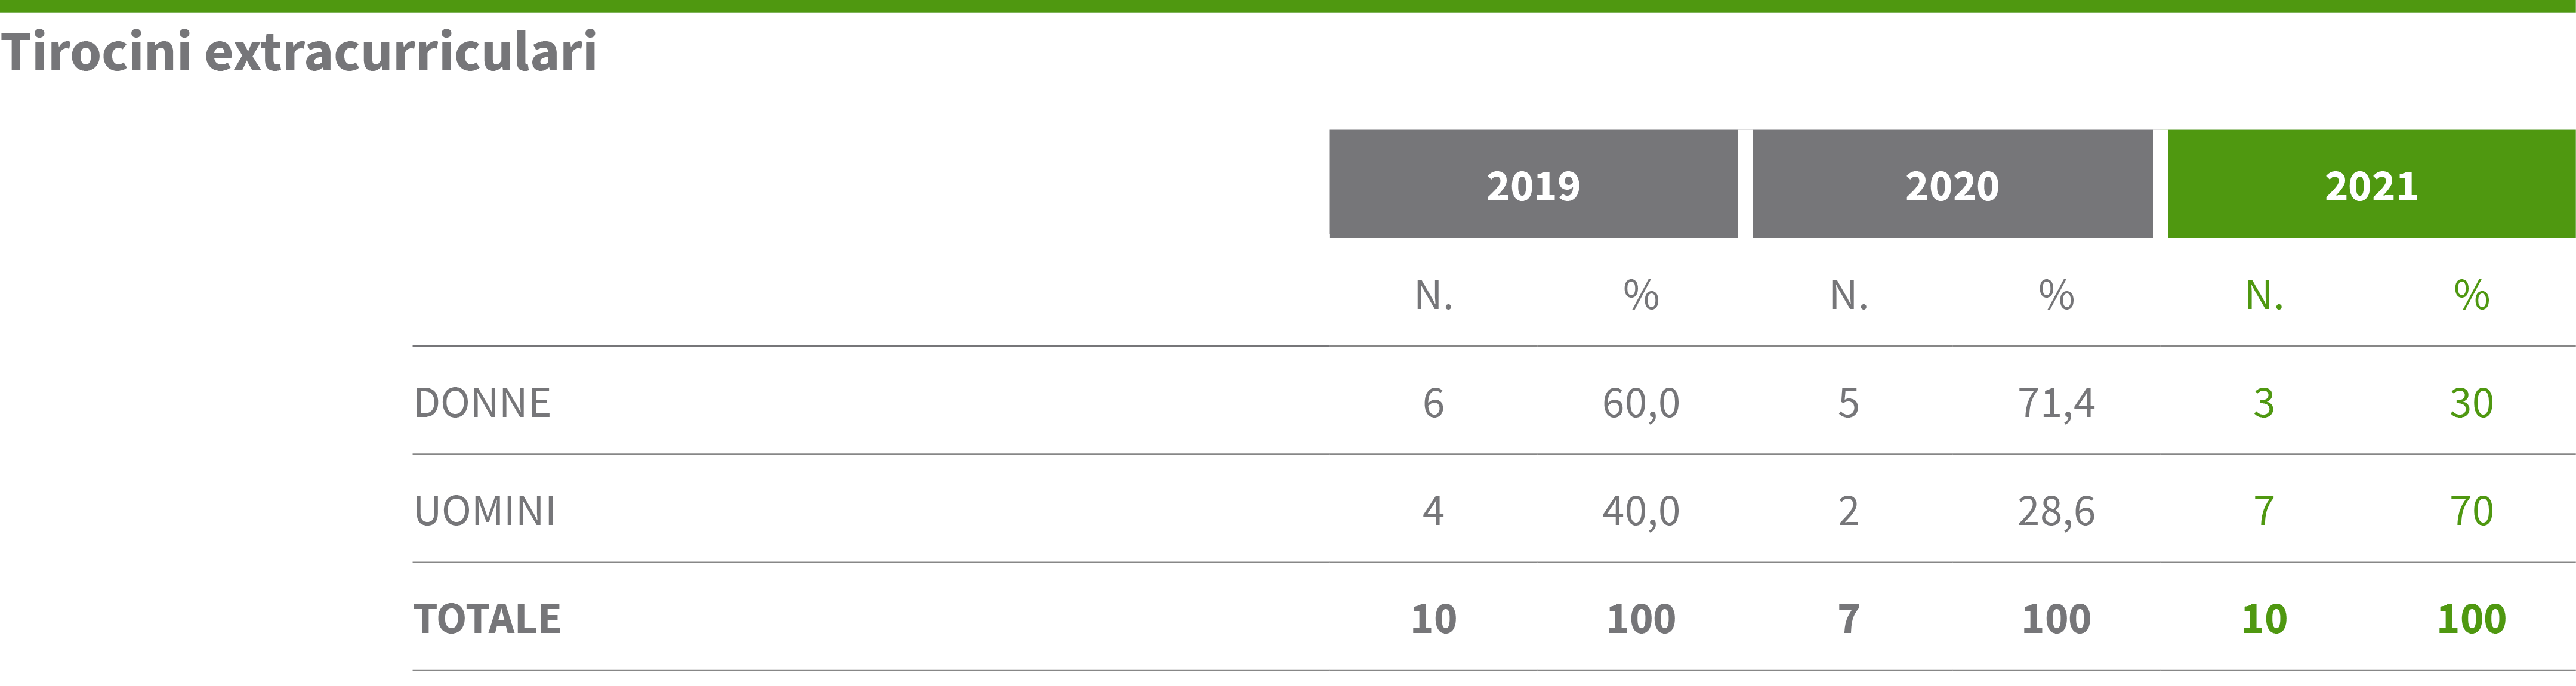
Task: Click the green N. subheader under 2021
Action: click(2264, 295)
